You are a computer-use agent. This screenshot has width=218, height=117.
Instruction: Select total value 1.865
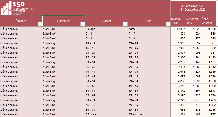pyautogui.click(x=178, y=105)
